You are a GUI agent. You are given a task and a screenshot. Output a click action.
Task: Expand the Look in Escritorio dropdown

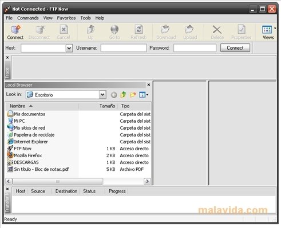pyautogui.click(x=102, y=94)
